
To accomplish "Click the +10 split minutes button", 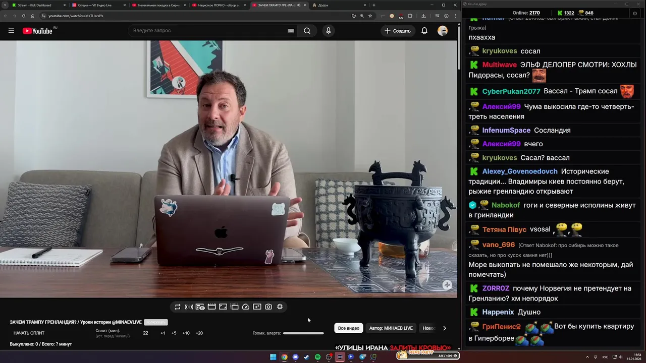I will point(186,333).
